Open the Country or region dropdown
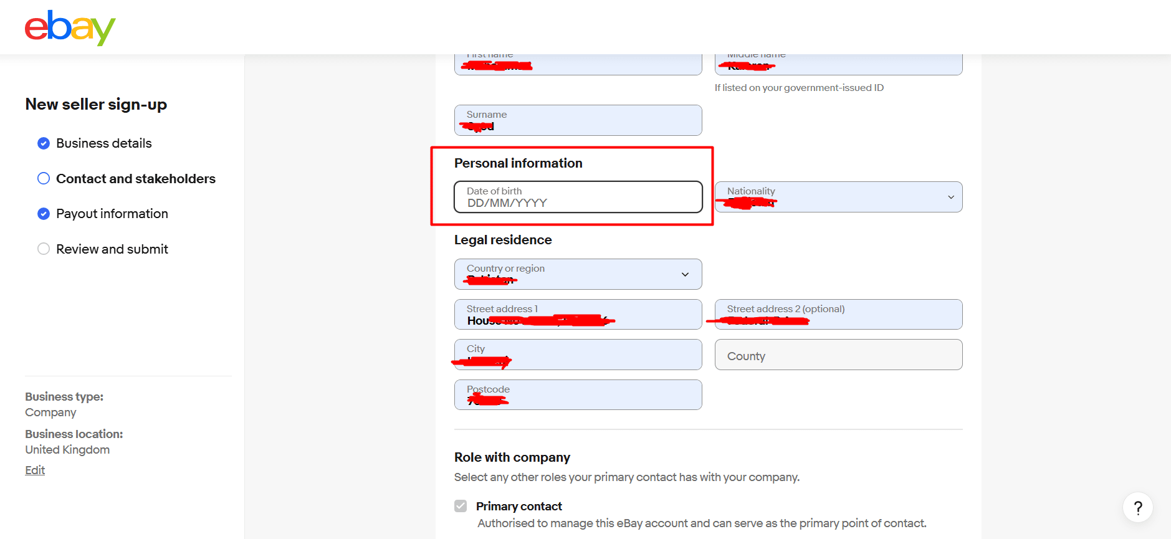This screenshot has width=1171, height=539. click(x=578, y=274)
